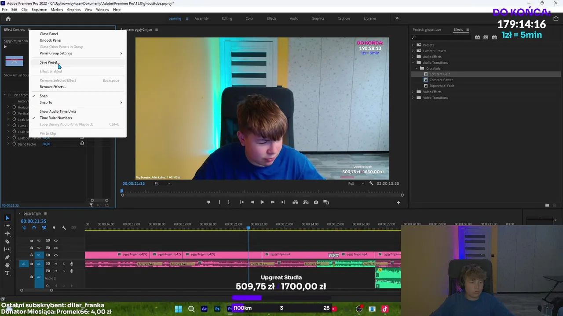The image size is (563, 316).
Task: Click Go to In point
Action: (x=242, y=202)
